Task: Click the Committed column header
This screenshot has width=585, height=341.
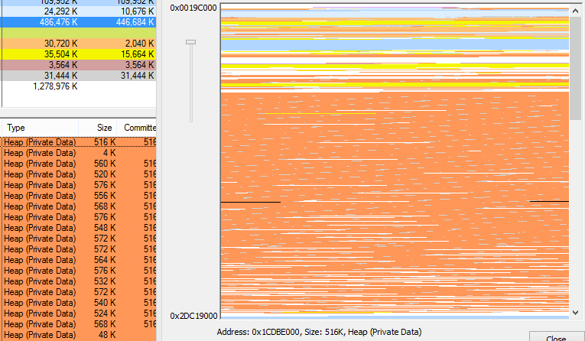Action: (x=140, y=128)
